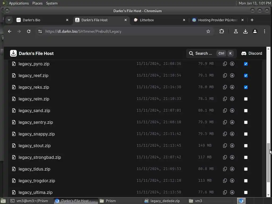
Task: Download legacy_reks.zip via its arrow icon
Action: coord(232,87)
